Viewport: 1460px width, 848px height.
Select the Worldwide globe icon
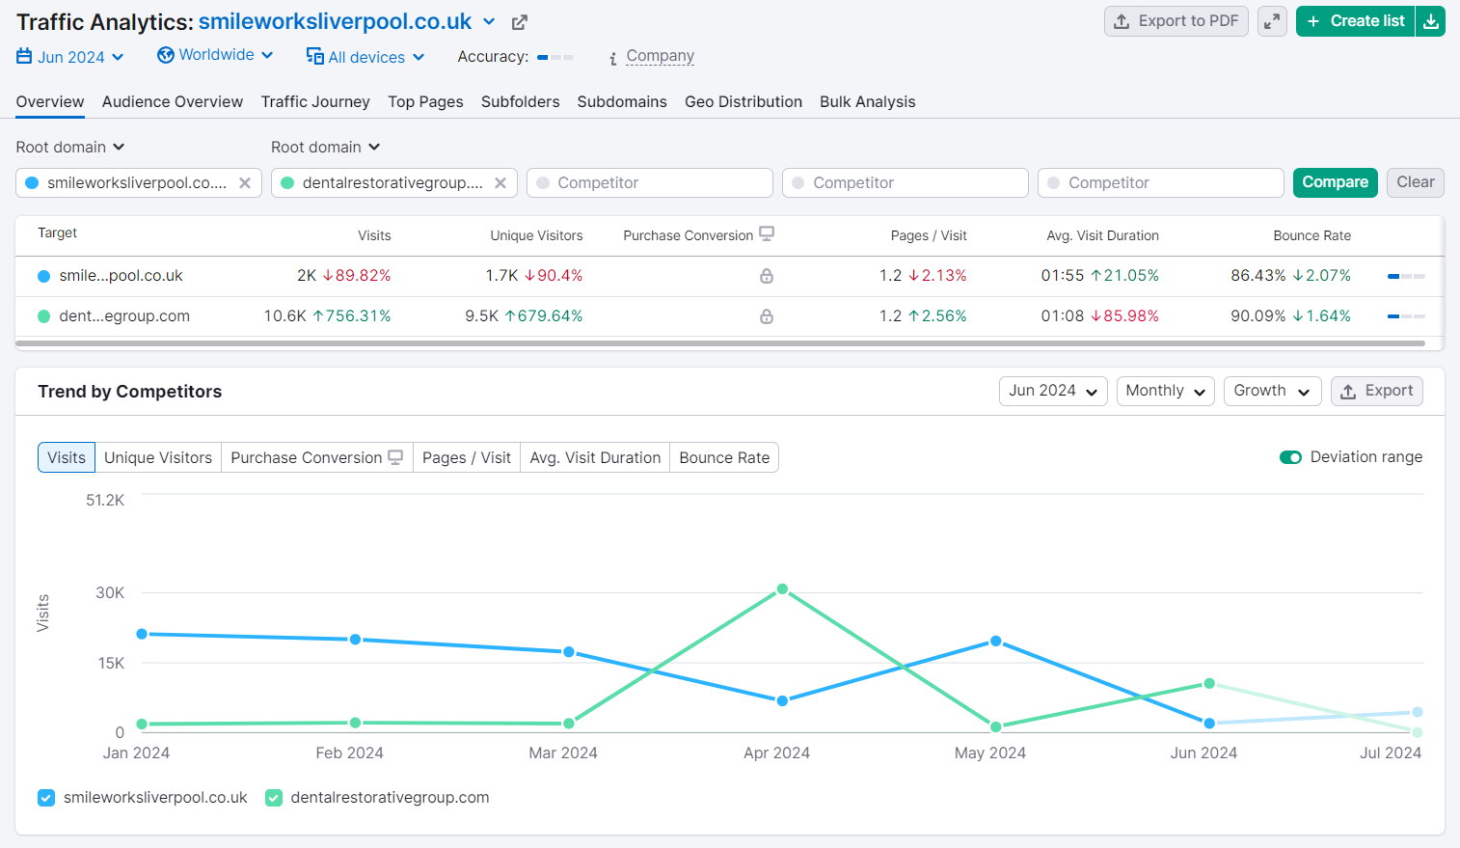166,55
